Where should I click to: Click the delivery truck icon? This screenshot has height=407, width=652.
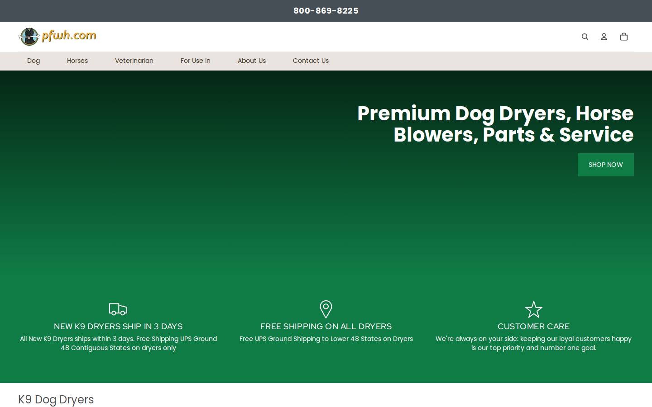[x=118, y=309]
